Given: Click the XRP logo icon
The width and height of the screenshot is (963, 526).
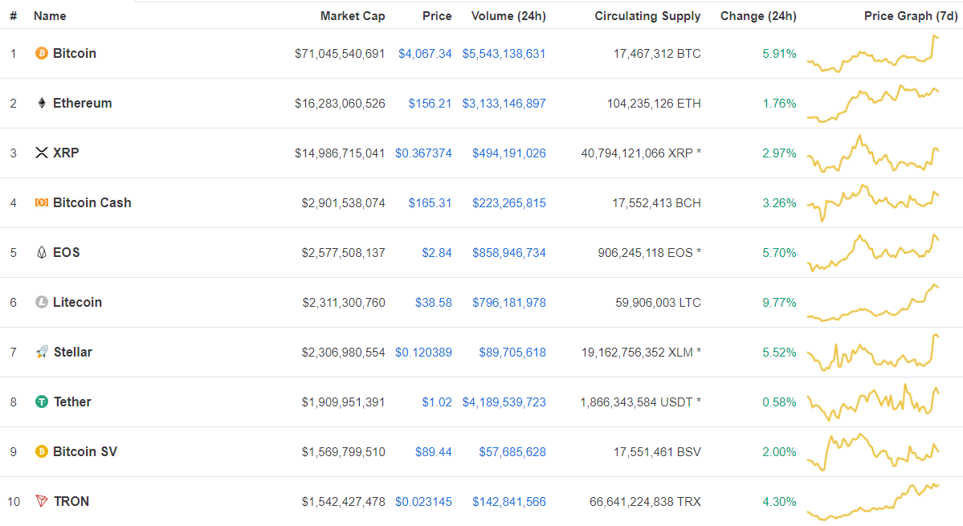Looking at the screenshot, I should 41,153.
